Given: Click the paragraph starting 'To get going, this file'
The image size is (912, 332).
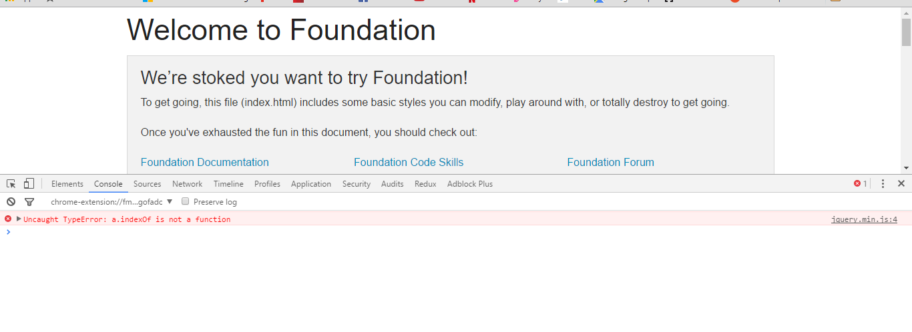Looking at the screenshot, I should (x=435, y=103).
